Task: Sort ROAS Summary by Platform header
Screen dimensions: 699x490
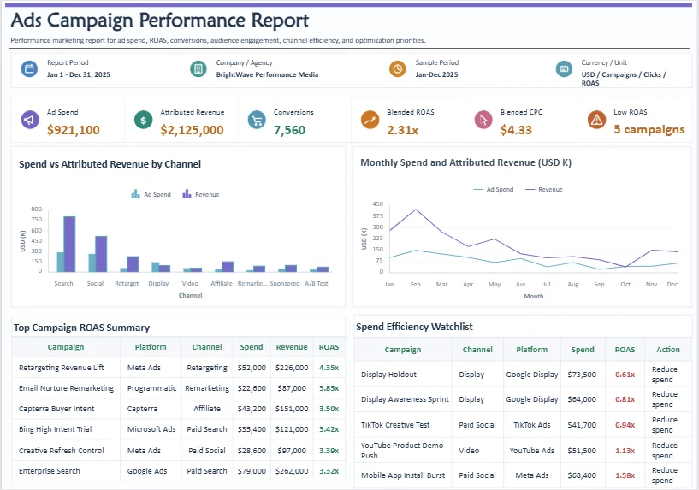Action: pos(151,347)
